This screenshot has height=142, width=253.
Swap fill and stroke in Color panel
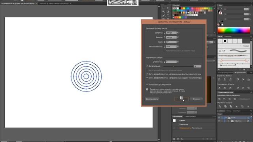point(221,8)
